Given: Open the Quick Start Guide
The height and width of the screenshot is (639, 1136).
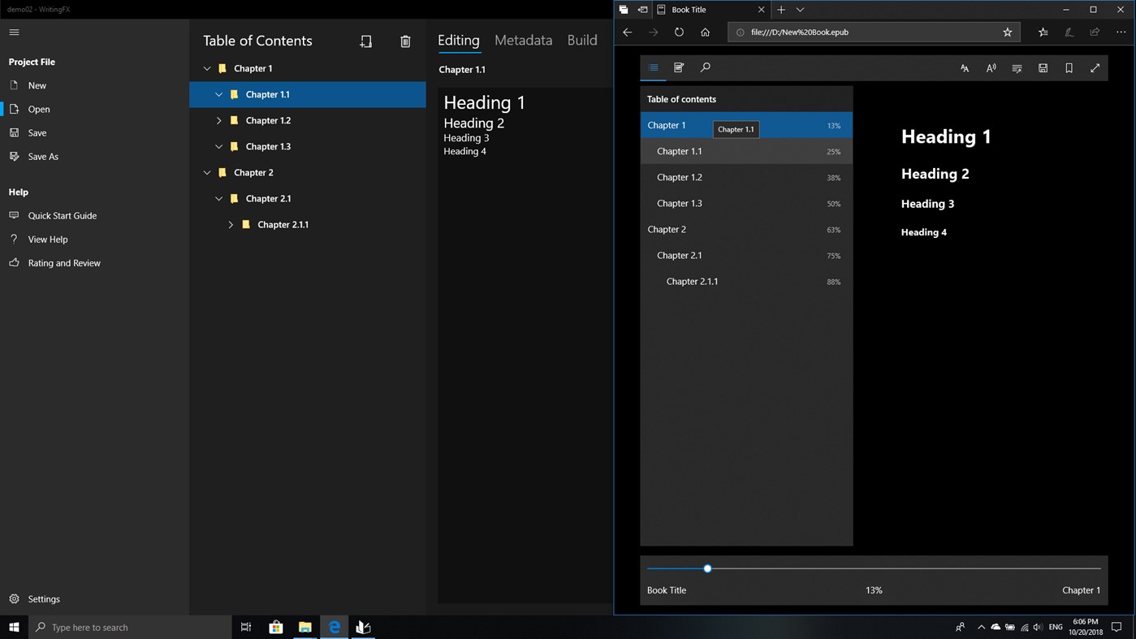Looking at the screenshot, I should [x=62, y=215].
